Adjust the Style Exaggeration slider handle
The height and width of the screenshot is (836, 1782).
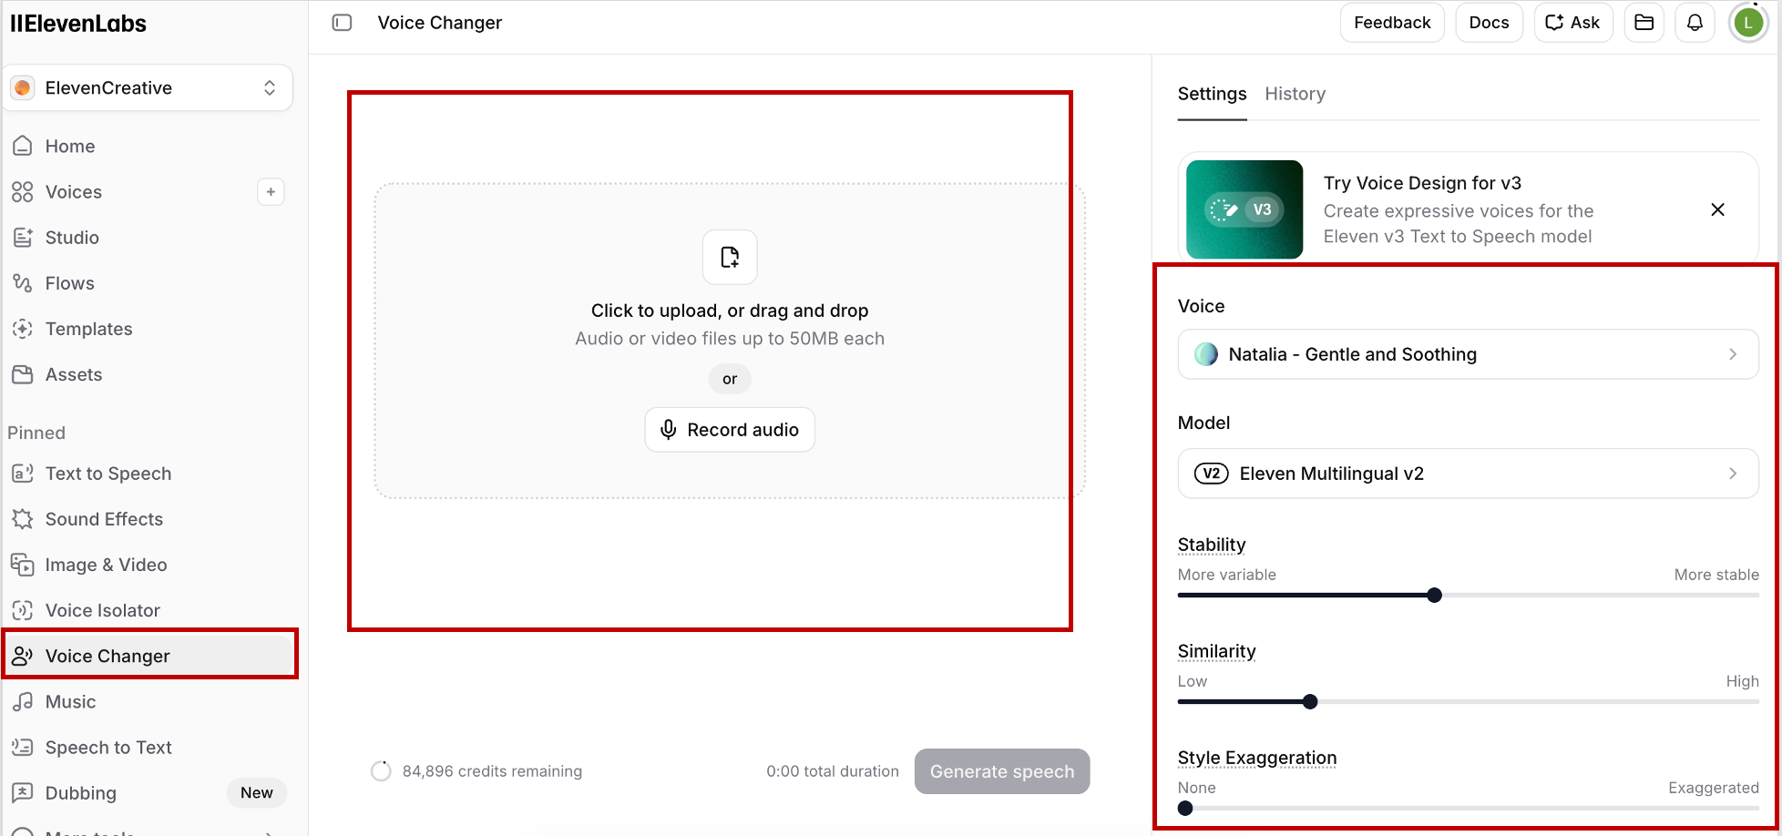click(1185, 809)
